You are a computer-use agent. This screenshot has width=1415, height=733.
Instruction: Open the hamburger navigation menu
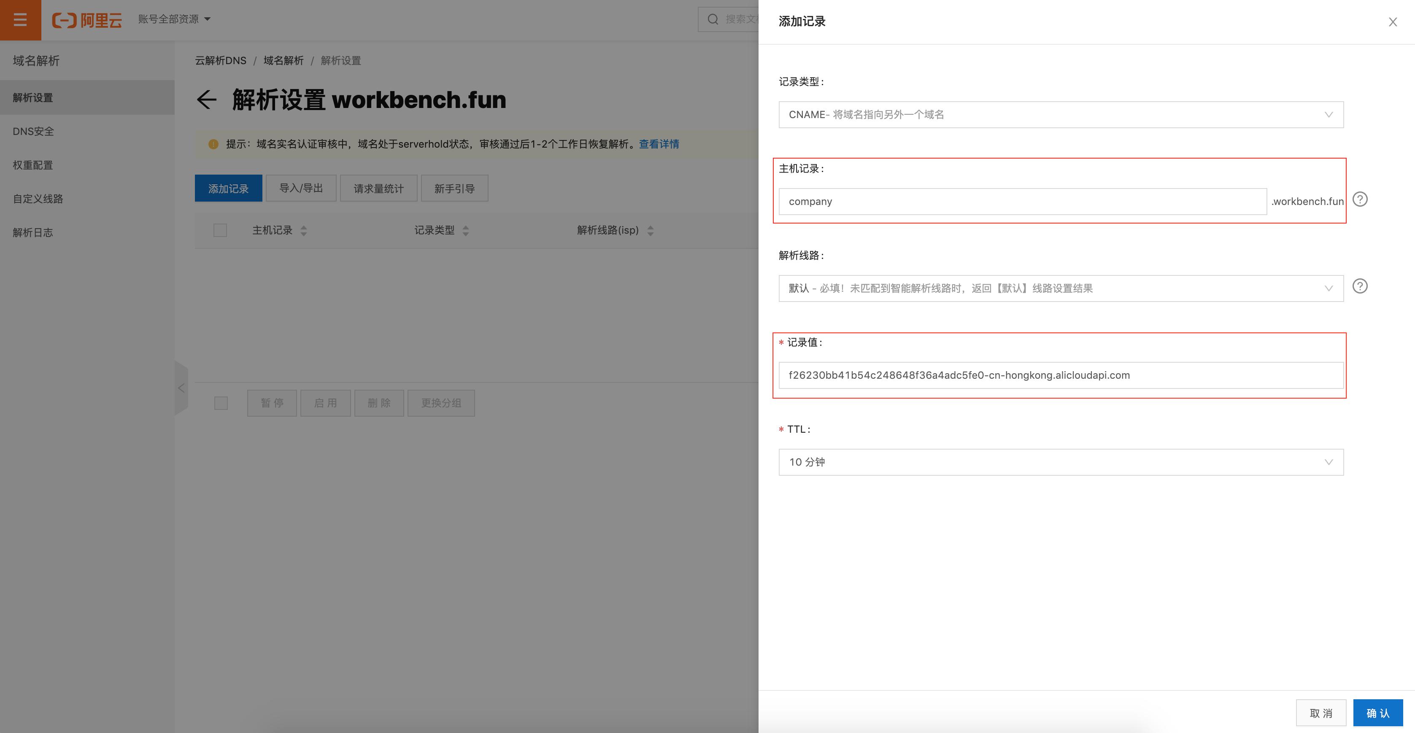(x=20, y=20)
